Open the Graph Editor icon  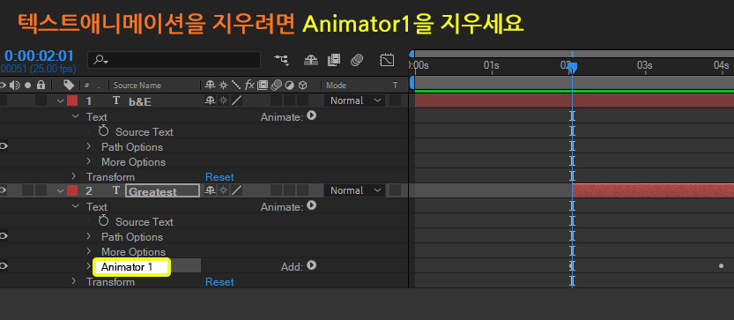(x=387, y=59)
